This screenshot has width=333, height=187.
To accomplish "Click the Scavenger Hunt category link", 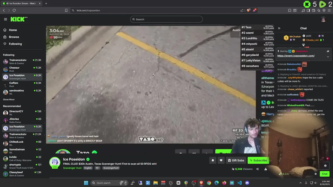I will (72, 168).
